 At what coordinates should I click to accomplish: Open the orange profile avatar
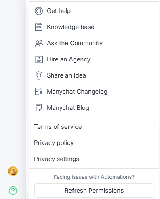[x=13, y=171]
